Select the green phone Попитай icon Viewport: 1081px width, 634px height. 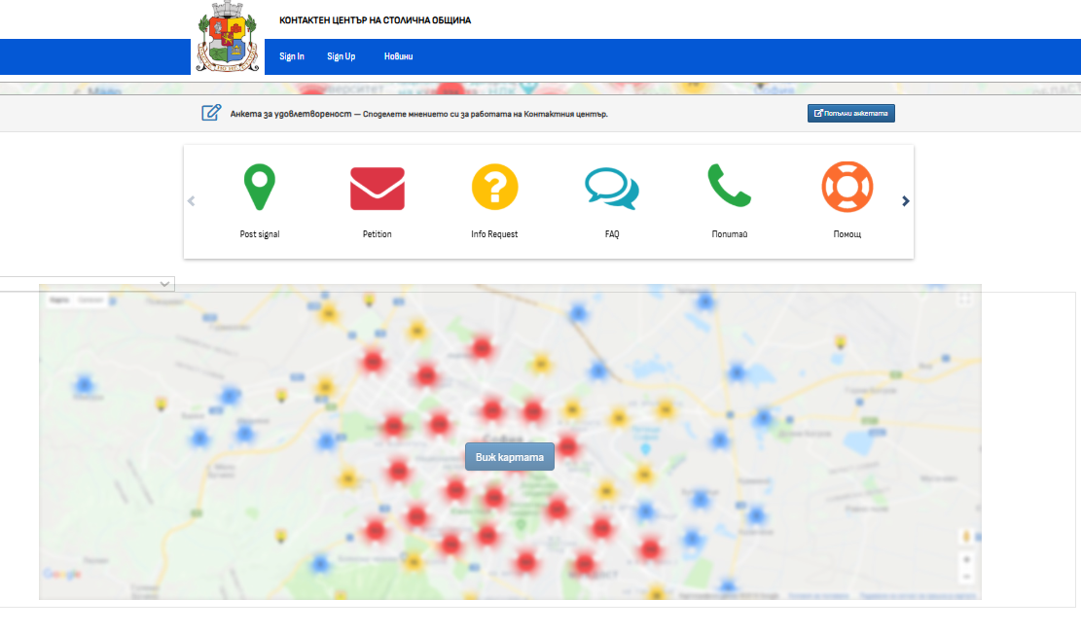pyautogui.click(x=730, y=186)
